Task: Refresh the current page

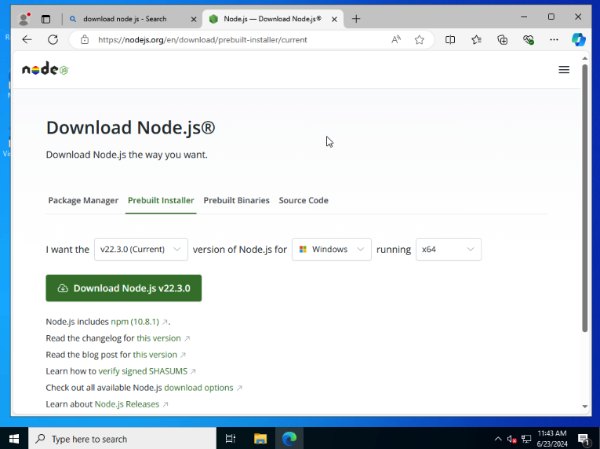Action: [x=53, y=39]
